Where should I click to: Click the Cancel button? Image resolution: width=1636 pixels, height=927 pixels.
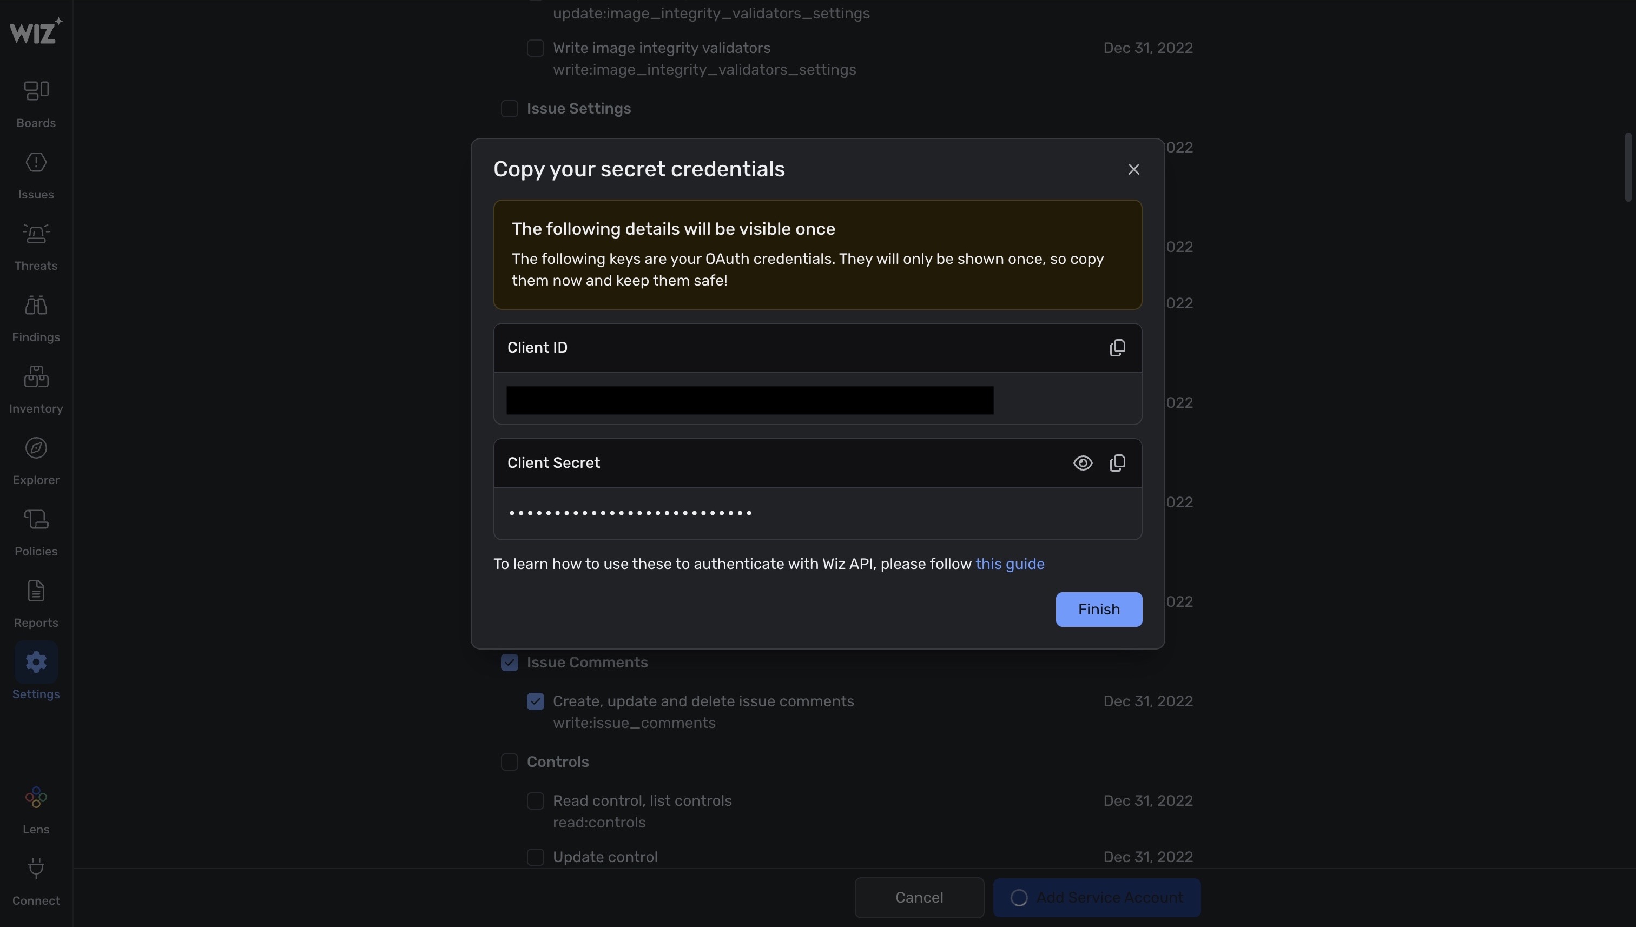(x=919, y=898)
